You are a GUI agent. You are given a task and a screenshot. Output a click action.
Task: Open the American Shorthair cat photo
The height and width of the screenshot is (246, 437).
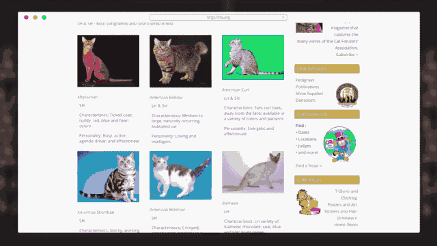pos(108,176)
